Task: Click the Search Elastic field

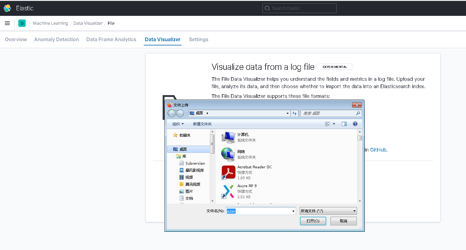Action: (299, 8)
